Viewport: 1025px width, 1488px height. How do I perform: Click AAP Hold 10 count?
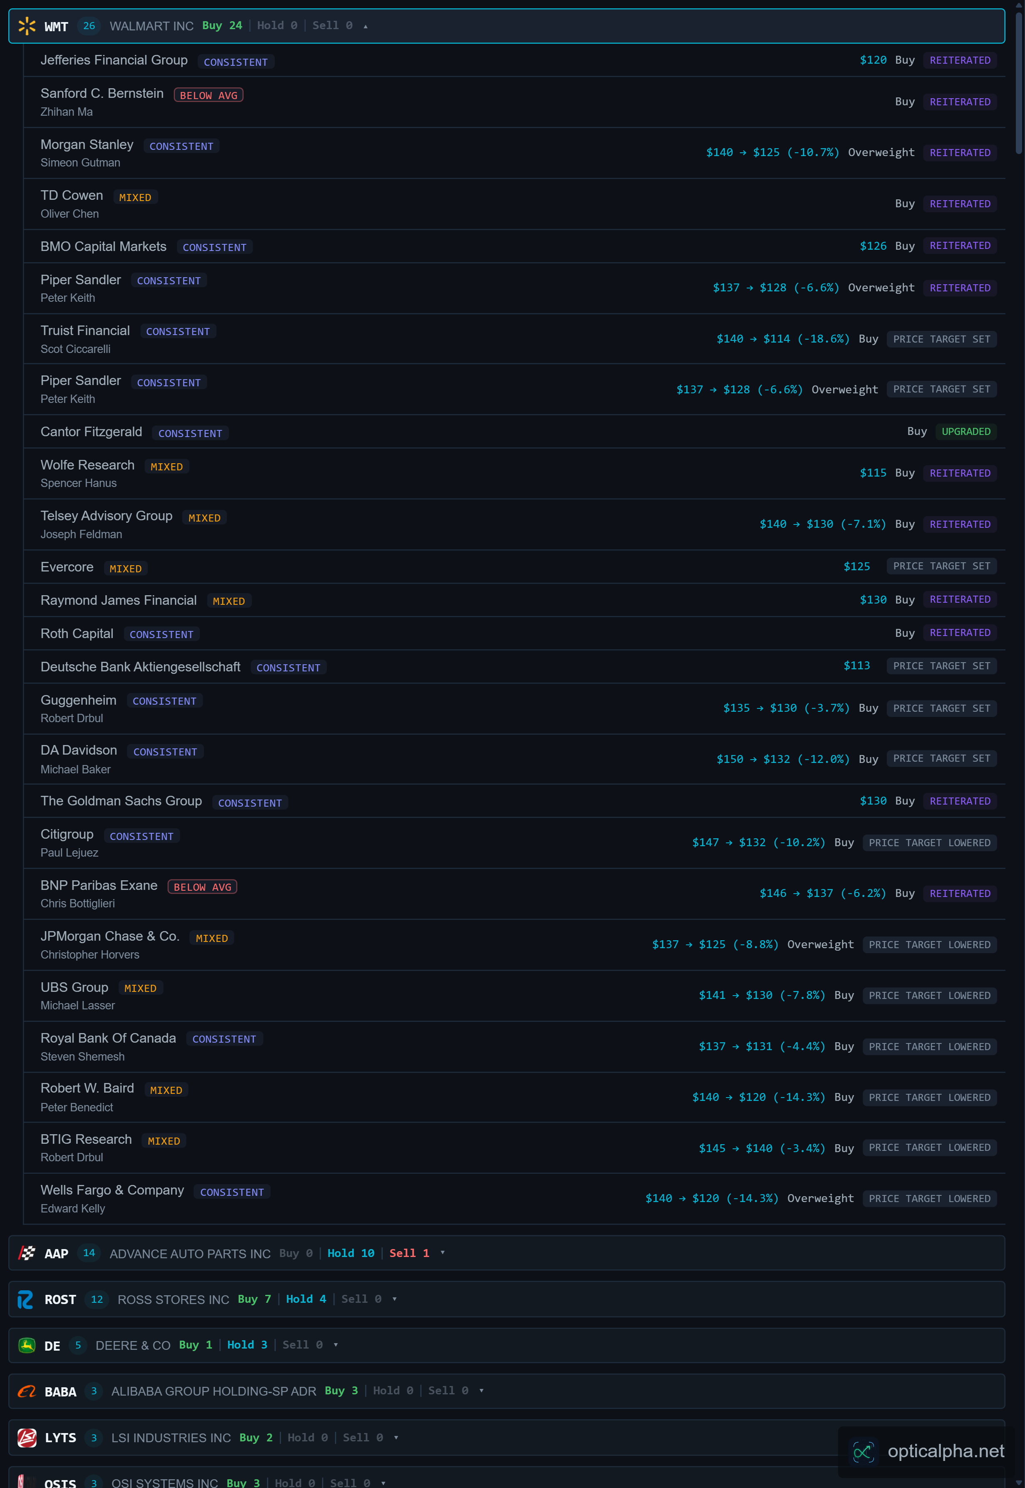pyautogui.click(x=351, y=1253)
